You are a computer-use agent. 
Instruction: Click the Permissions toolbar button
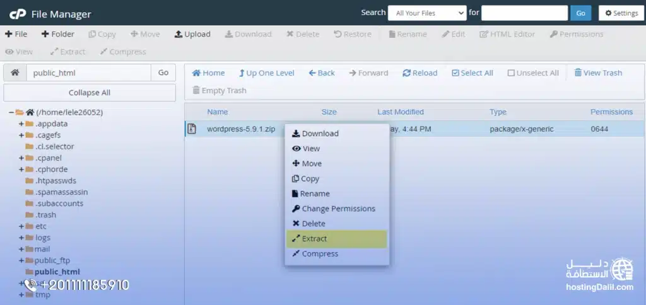click(577, 34)
